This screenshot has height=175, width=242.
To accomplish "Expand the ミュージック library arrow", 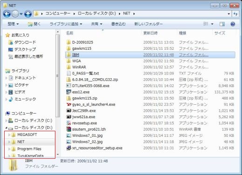I will [7, 99].
